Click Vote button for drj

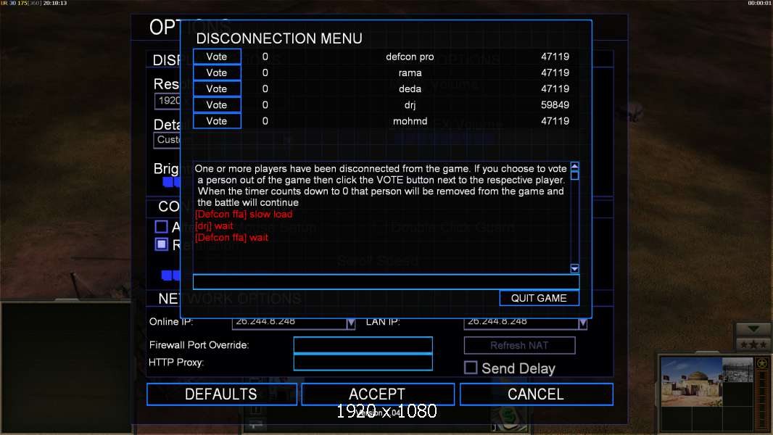point(217,105)
